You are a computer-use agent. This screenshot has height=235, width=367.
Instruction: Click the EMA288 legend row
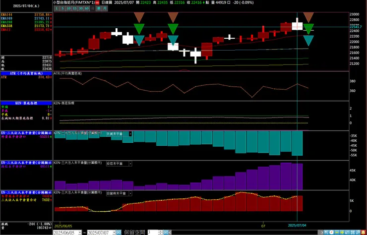tap(26, 22)
